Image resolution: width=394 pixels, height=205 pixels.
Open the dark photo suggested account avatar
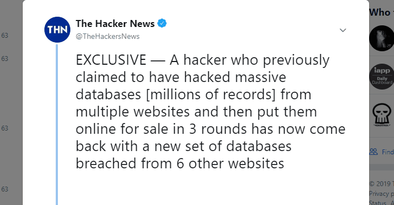[x=382, y=38]
